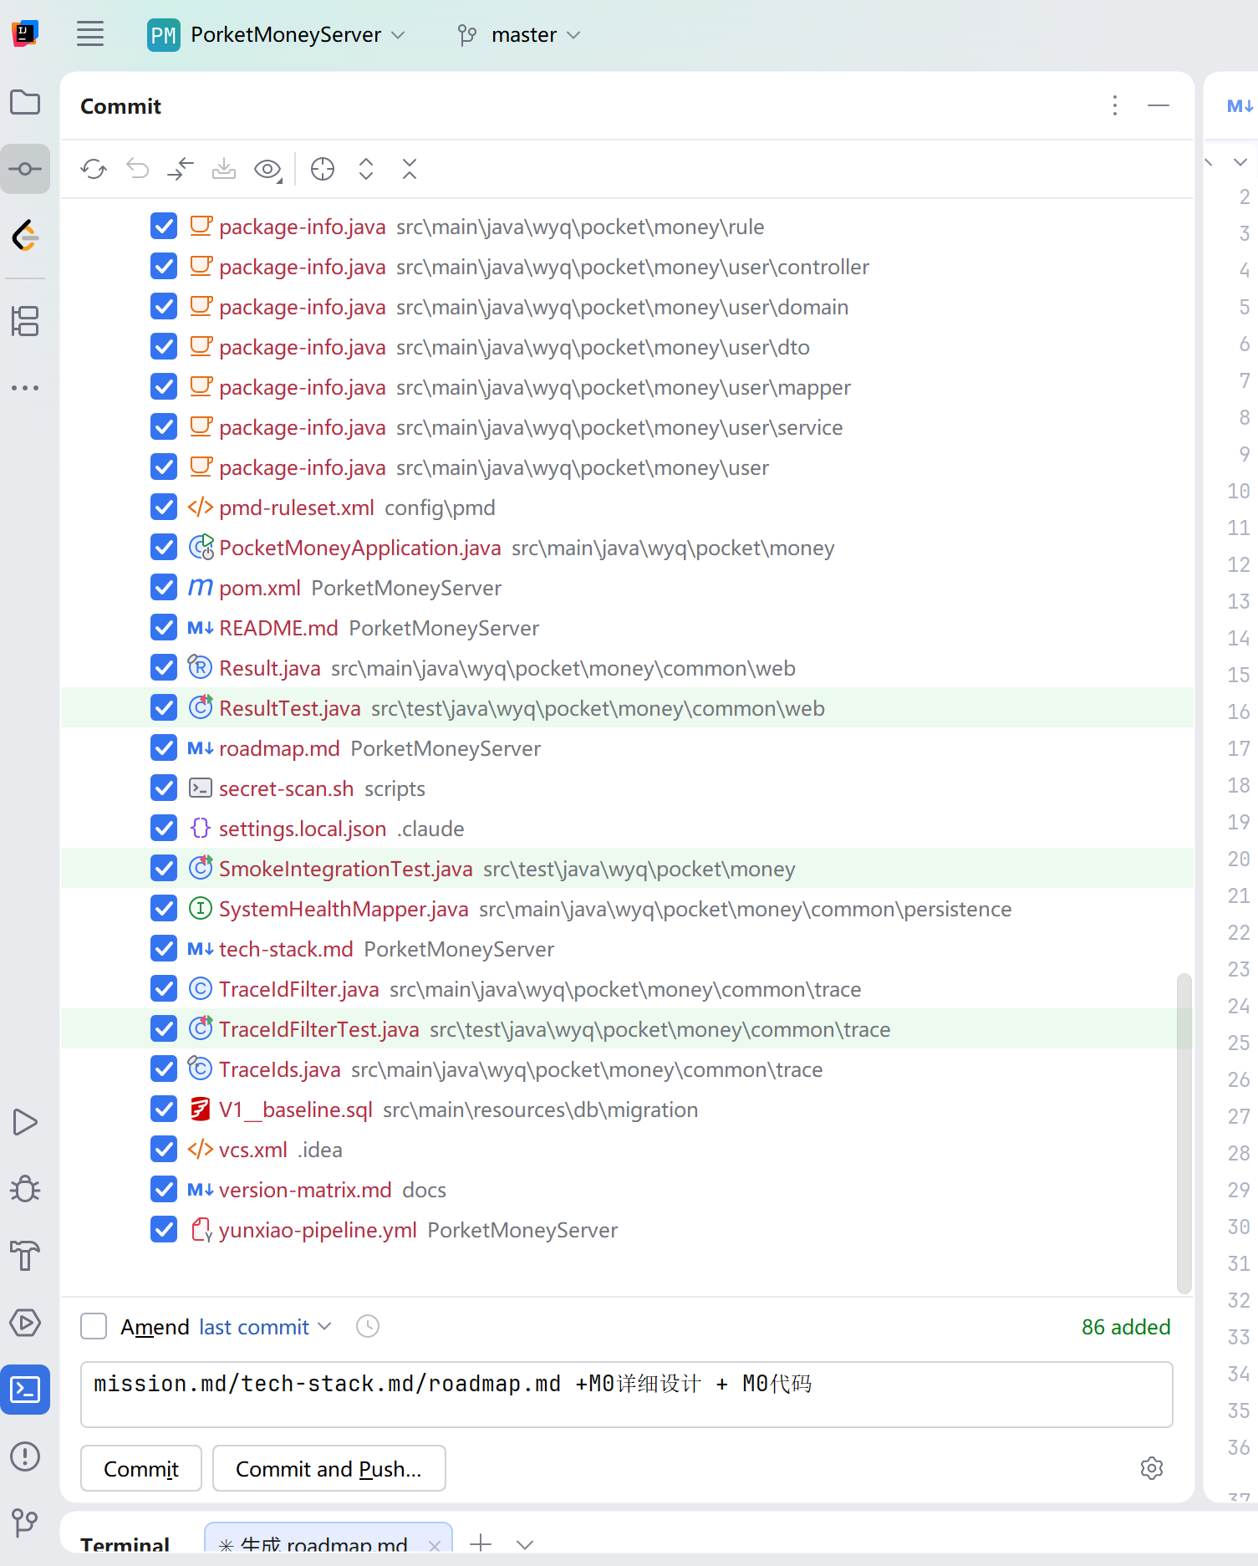Open master branch dropdown
Screen dimensions: 1258x1566
point(519,34)
